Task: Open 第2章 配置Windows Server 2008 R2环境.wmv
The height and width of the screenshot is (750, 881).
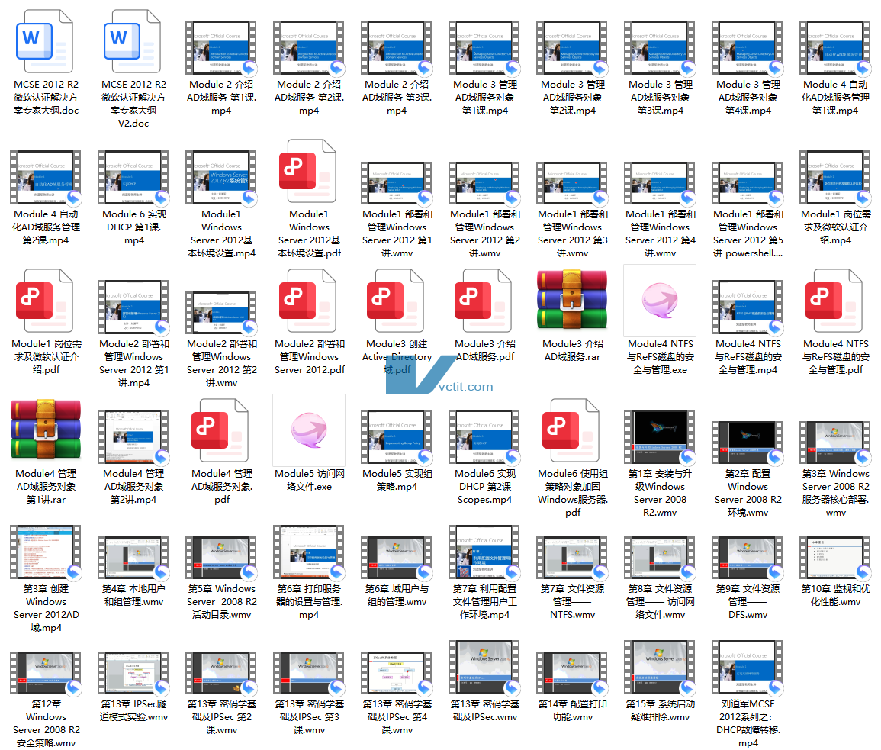Action: 748,443
